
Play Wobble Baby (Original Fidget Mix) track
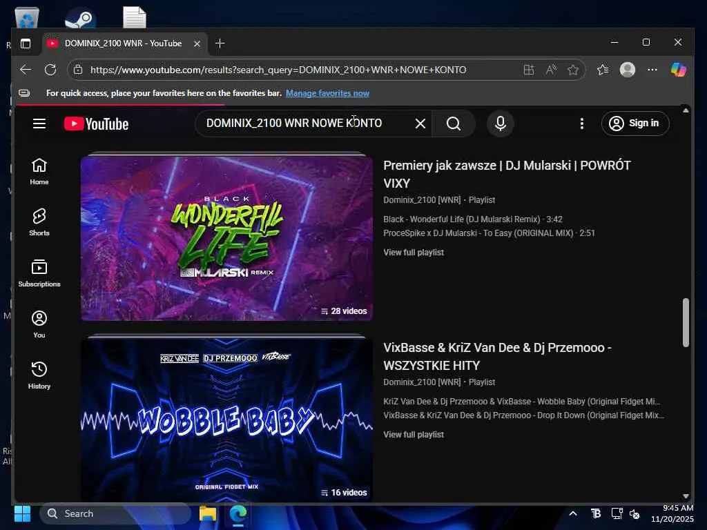522,401
